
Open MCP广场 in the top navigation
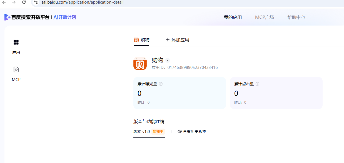pos(265,17)
